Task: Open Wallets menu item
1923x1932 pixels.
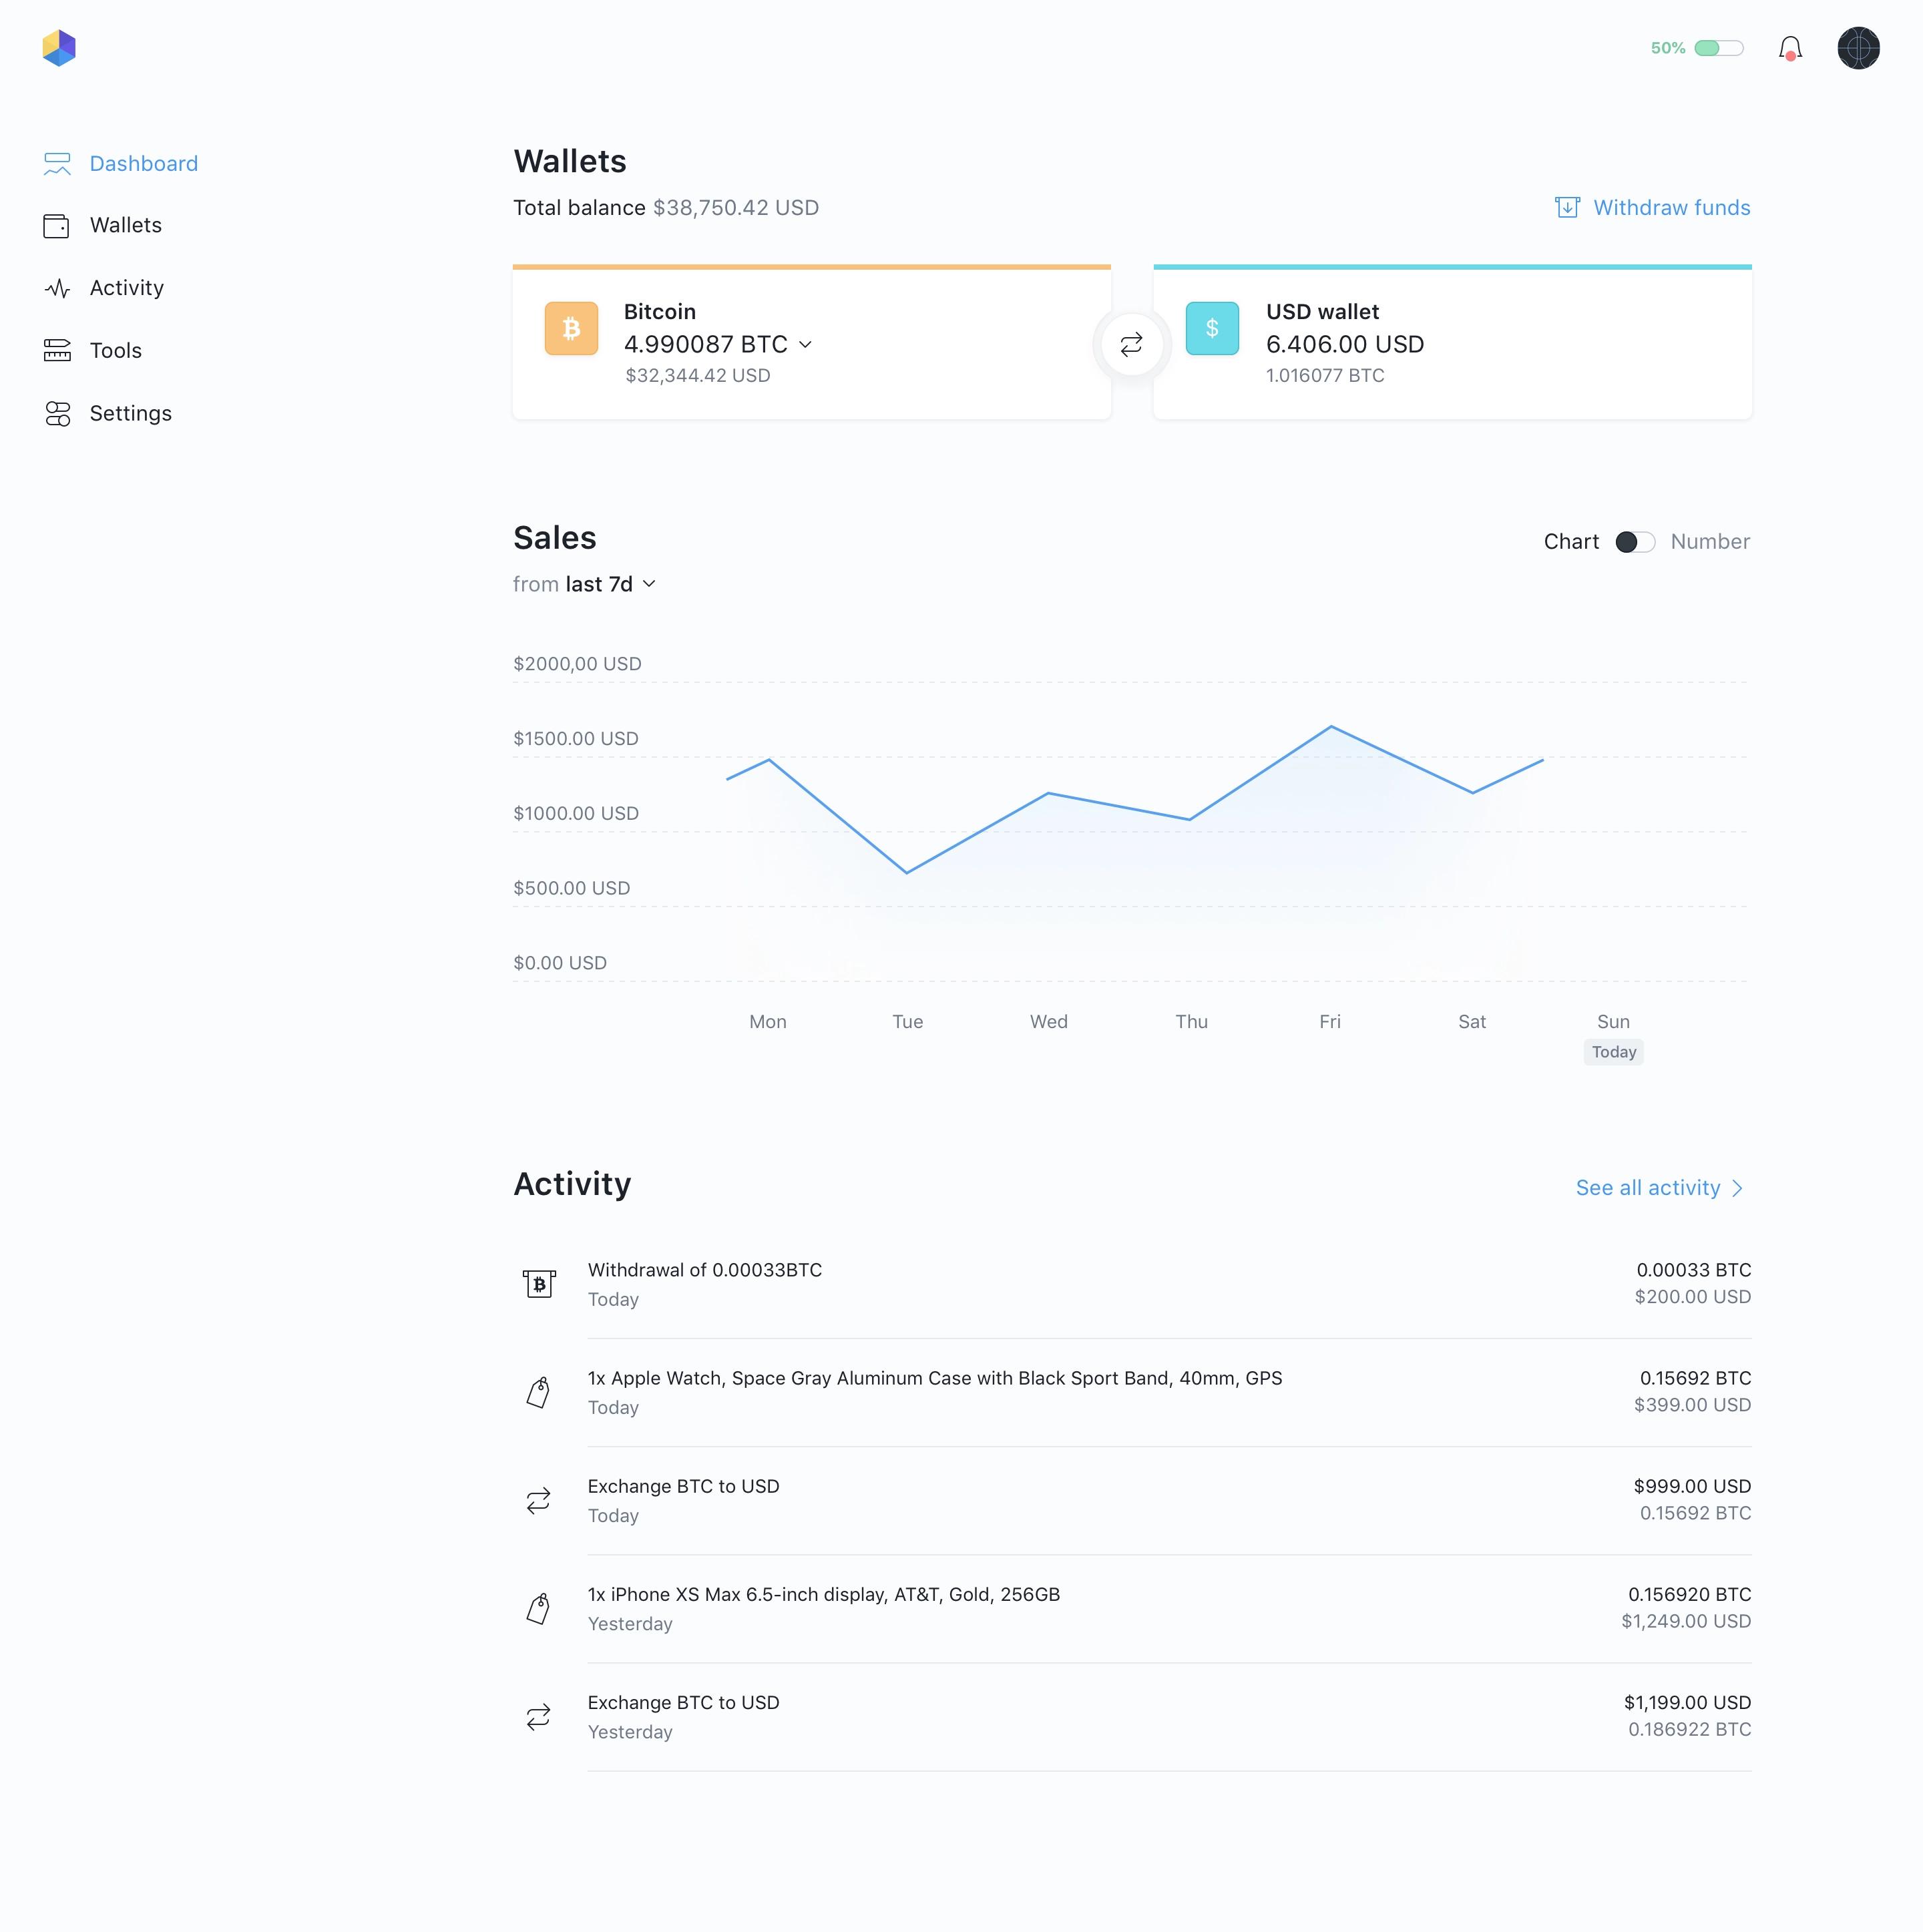Action: (x=126, y=226)
